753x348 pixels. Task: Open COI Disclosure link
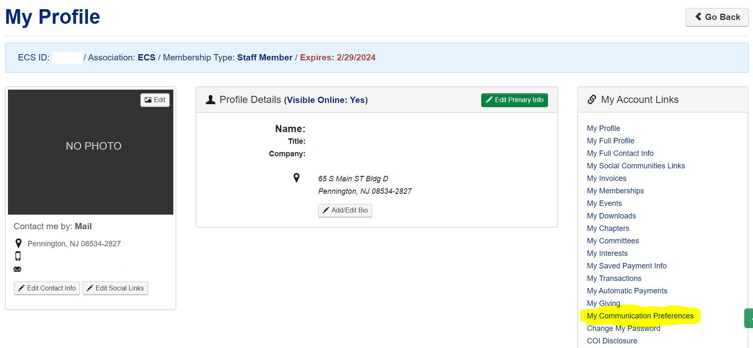pyautogui.click(x=612, y=341)
